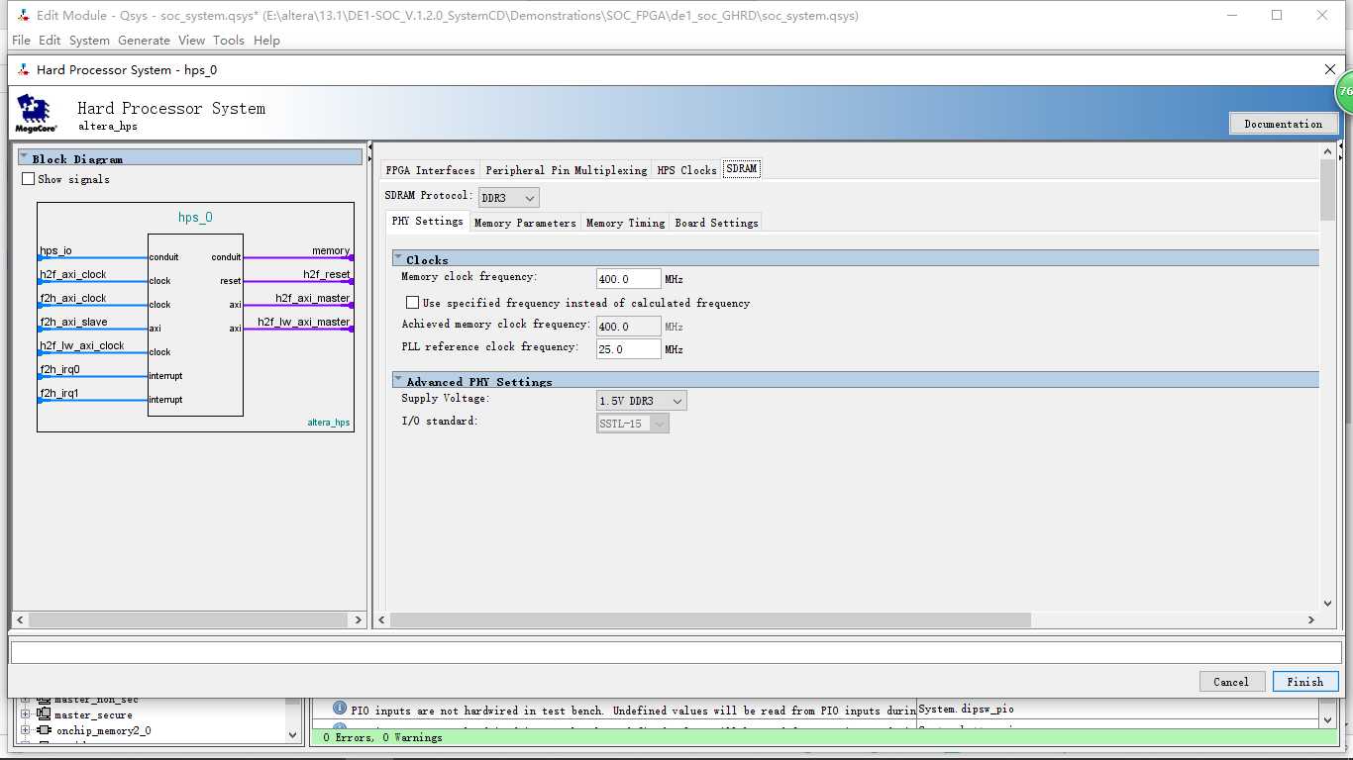This screenshot has width=1353, height=760.
Task: Open the System menu
Action: coord(89,41)
